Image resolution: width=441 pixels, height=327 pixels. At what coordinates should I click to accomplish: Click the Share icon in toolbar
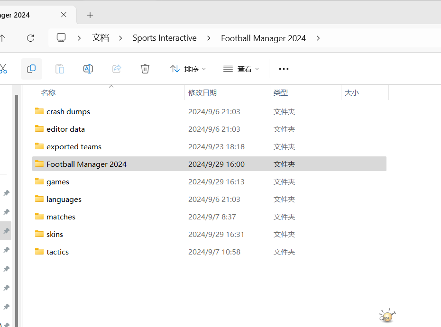coord(117,69)
